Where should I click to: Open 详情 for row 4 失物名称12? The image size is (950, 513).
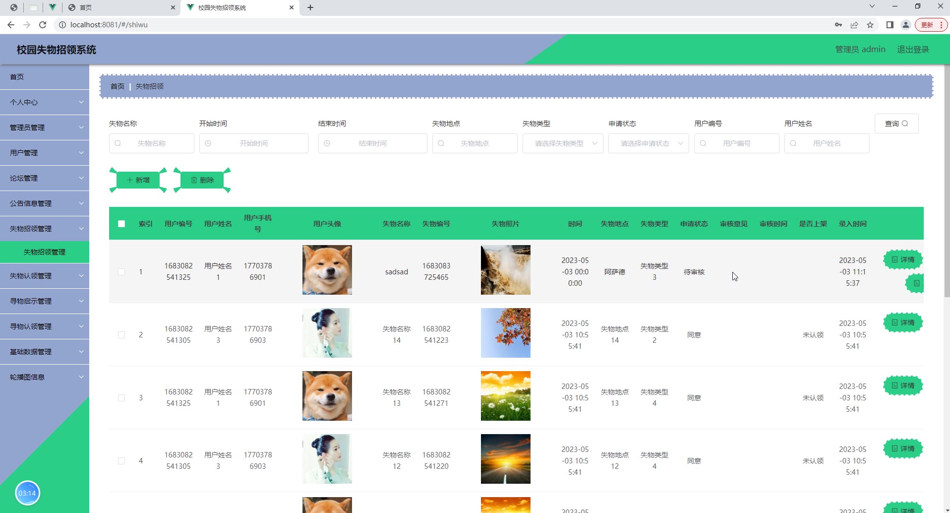[x=903, y=449]
